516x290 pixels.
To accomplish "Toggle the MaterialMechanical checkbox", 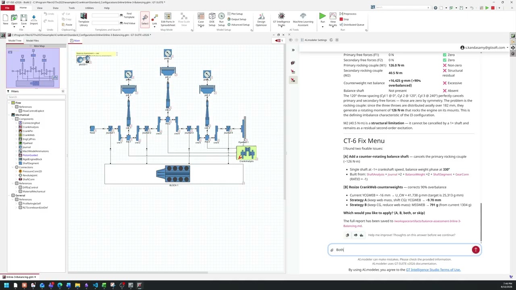I will click(x=20, y=191).
